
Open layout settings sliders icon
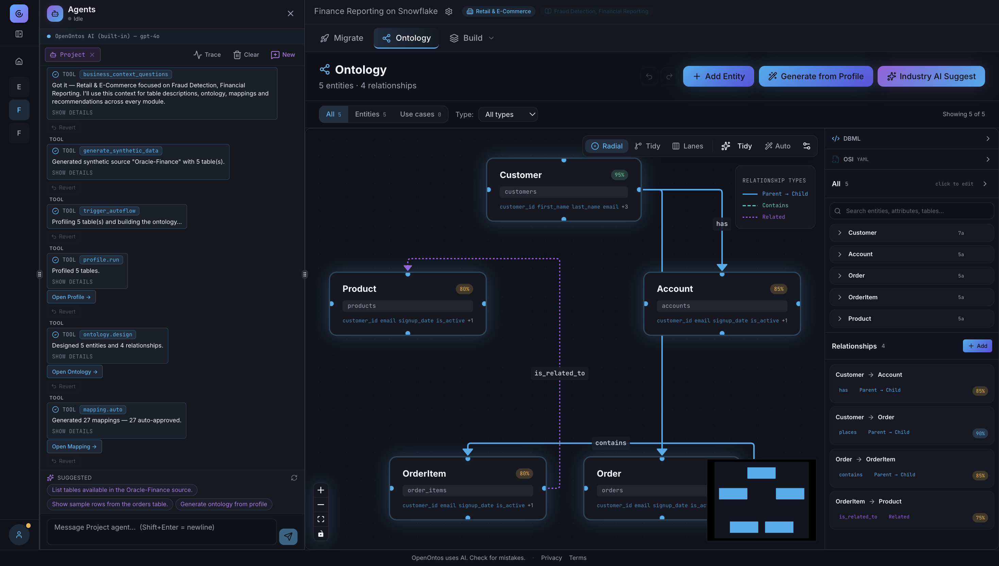pos(807,146)
